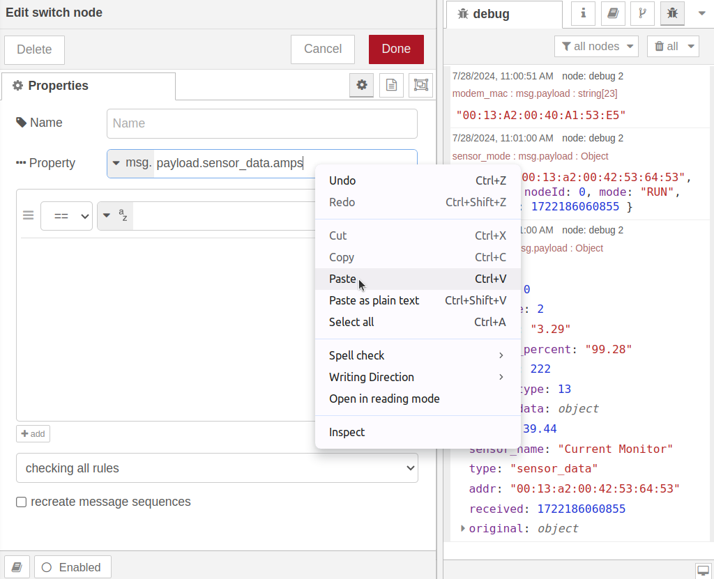Click the sensor_mode : msg.payload : Object label
Viewport: 714px width, 579px height.
click(530, 156)
